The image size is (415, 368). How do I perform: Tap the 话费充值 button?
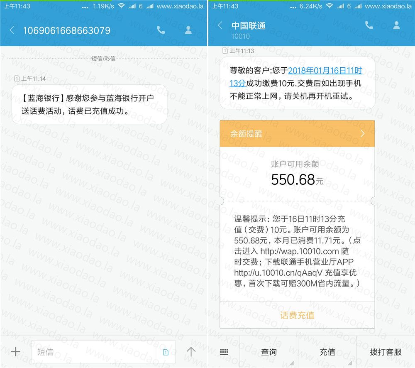[x=297, y=315]
